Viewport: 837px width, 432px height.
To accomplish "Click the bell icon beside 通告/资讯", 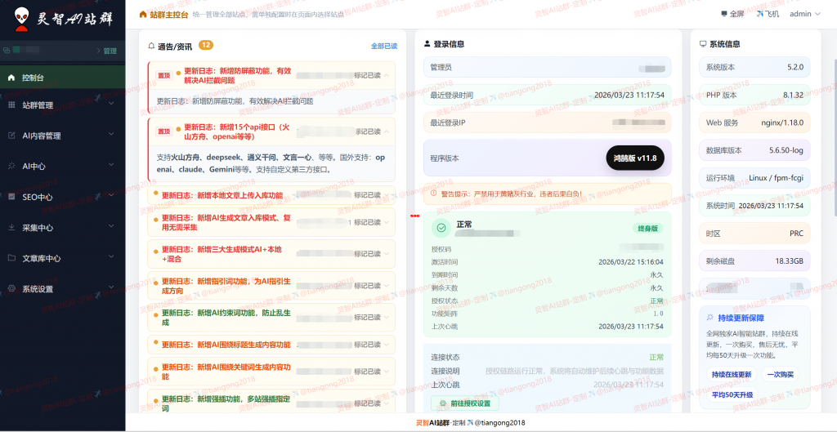I will [151, 46].
